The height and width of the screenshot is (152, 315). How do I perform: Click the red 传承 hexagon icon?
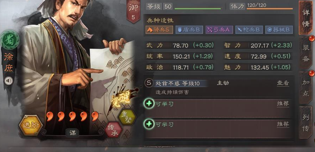coord(113,130)
